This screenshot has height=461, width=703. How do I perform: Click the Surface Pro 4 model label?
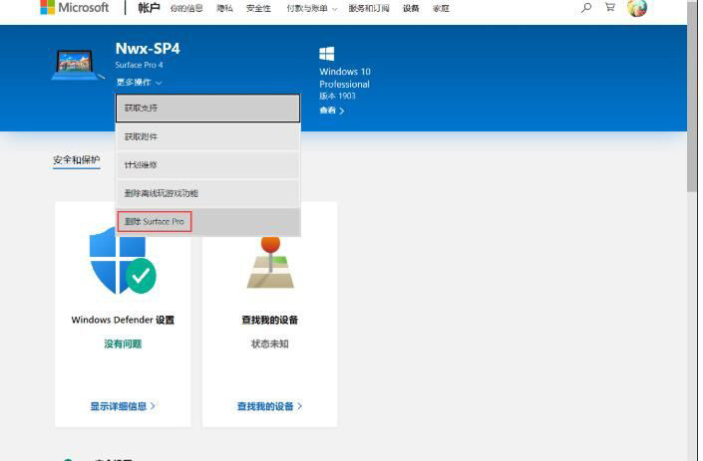[x=139, y=65]
